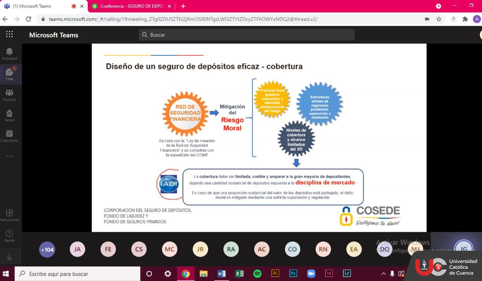Click the microphone tray icon
This screenshot has width=482, height=281.
click(x=392, y=274)
